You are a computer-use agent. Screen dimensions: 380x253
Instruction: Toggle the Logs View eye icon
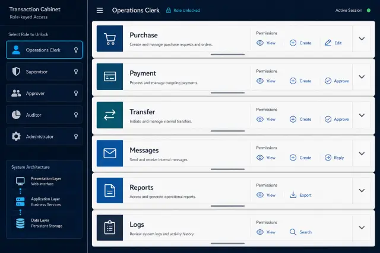[260, 232]
